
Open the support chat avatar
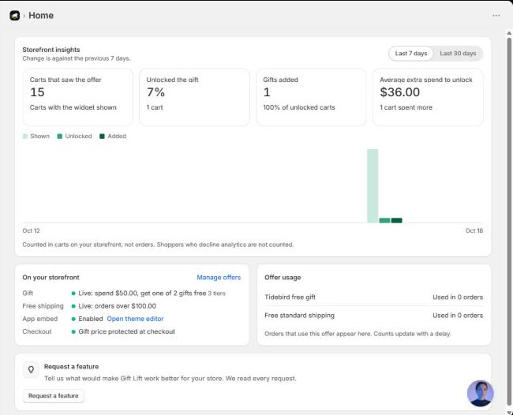480,393
